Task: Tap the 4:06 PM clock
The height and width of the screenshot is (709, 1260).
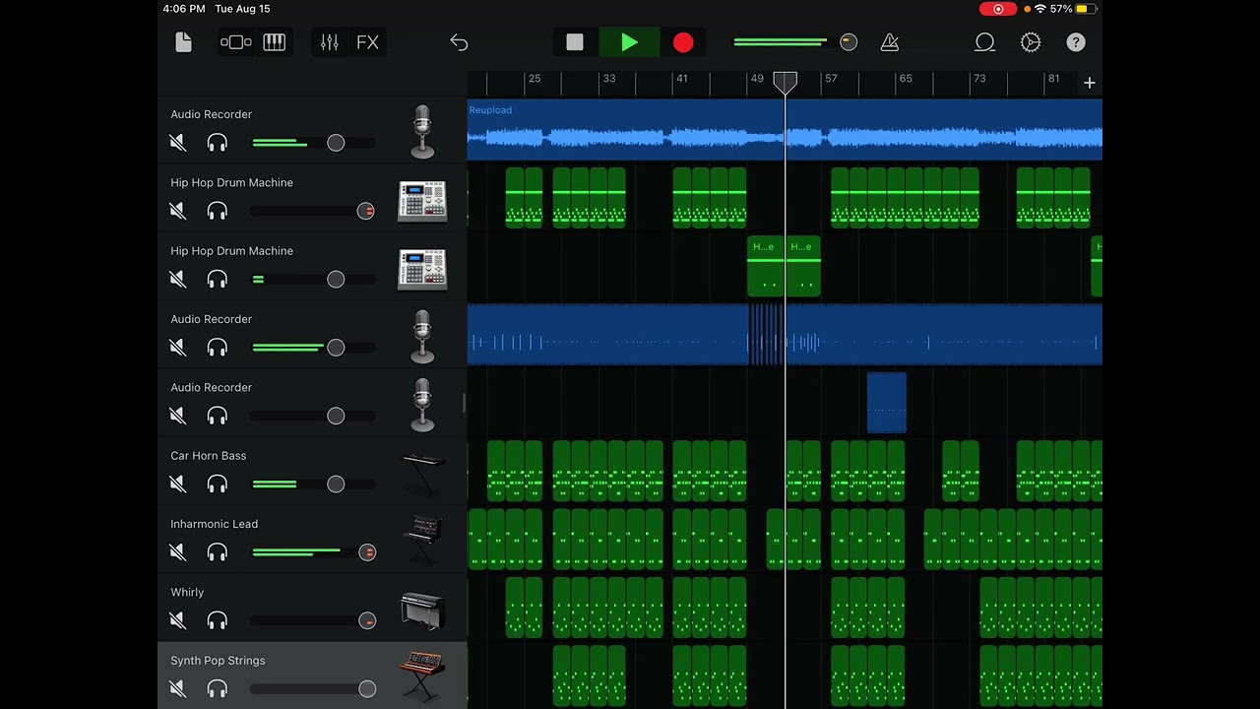Action: [x=184, y=9]
